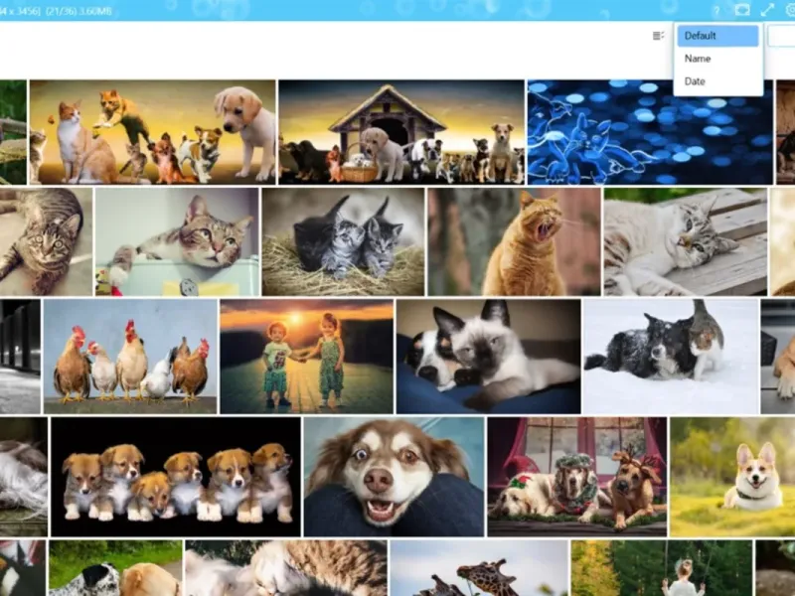
Task: Open the help question mark icon
Action: [716, 11]
